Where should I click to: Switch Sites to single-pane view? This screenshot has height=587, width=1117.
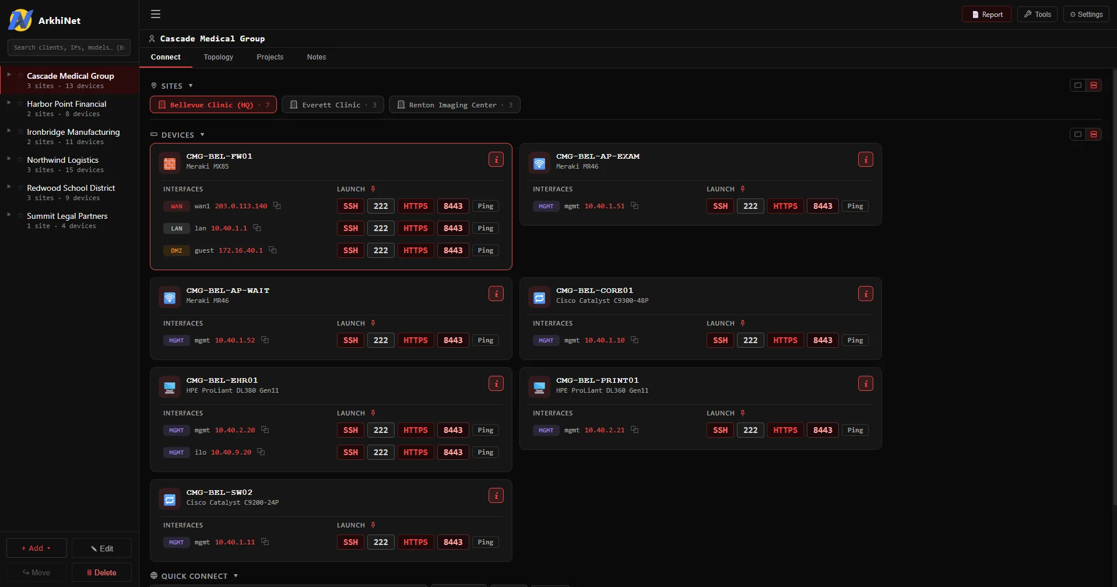[x=1078, y=85]
